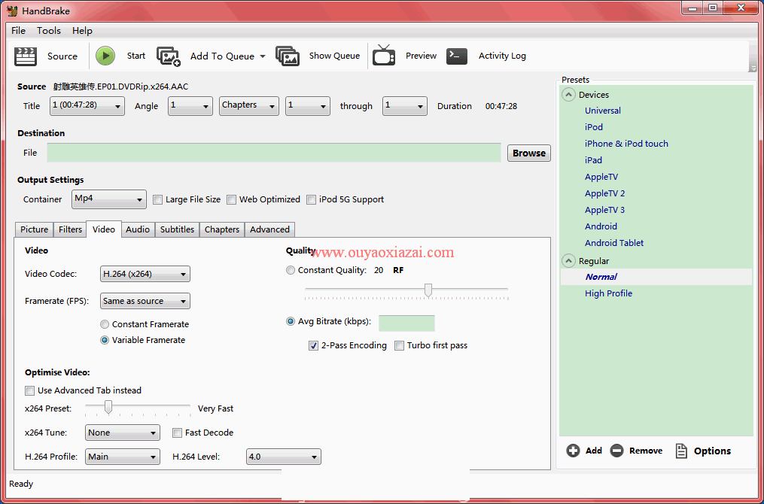Open the Title dropdown showing 1 (00:47:28)

click(x=87, y=106)
